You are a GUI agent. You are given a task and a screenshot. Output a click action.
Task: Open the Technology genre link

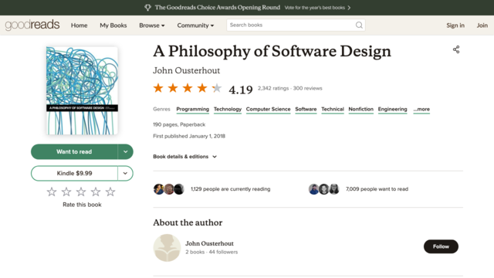click(x=228, y=110)
